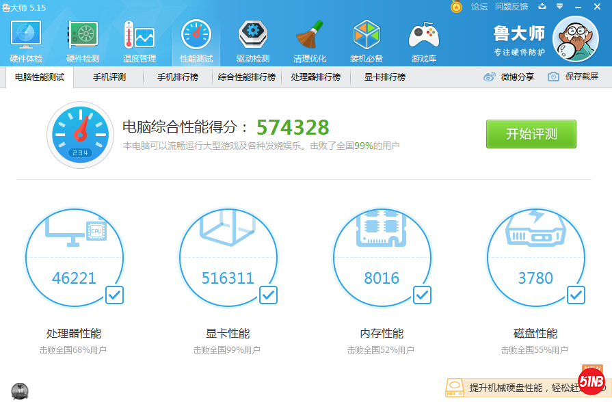Toggle the checkmark on 显卡性能 circle
This screenshot has height=402, width=612.
click(267, 295)
